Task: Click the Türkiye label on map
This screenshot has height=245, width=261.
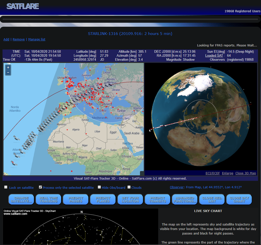Action: [x=121, y=111]
